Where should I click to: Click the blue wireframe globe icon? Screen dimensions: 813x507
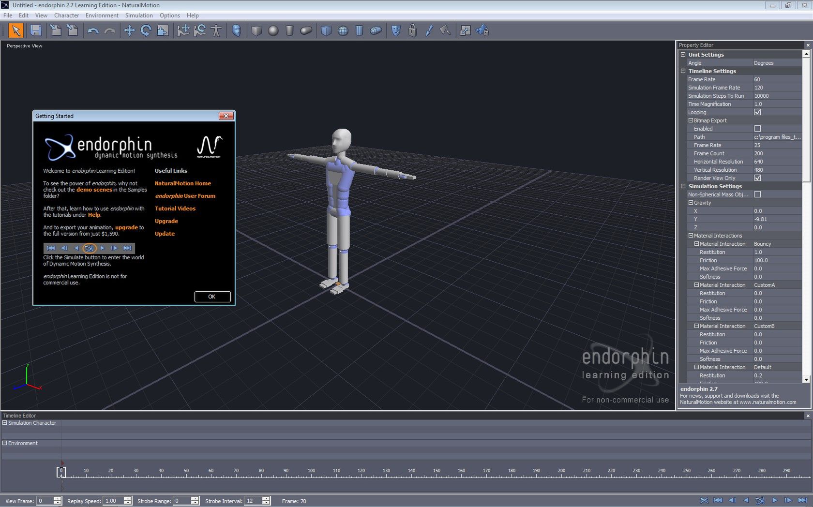click(343, 31)
